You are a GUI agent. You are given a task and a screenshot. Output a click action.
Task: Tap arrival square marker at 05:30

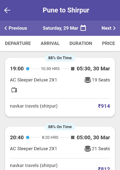coord(73,69)
